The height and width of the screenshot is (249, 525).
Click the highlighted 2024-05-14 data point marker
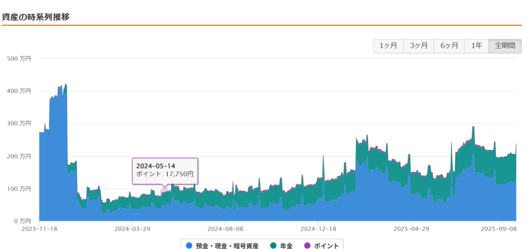[164, 192]
